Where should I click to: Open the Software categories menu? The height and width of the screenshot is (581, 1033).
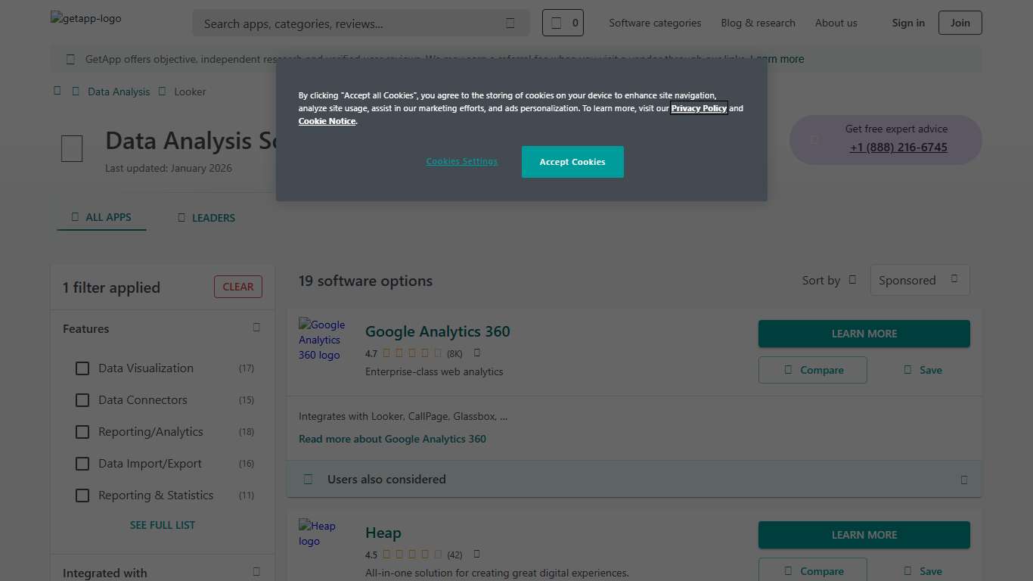point(655,23)
